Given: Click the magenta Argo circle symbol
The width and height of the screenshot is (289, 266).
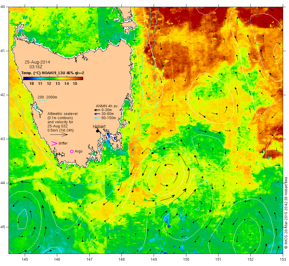Looking at the screenshot, I should tap(72, 151).
